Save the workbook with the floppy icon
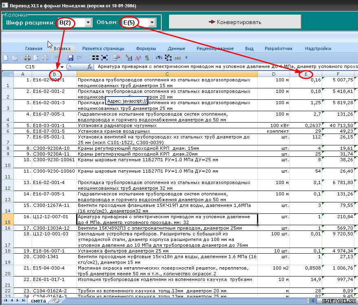 pos(70,58)
